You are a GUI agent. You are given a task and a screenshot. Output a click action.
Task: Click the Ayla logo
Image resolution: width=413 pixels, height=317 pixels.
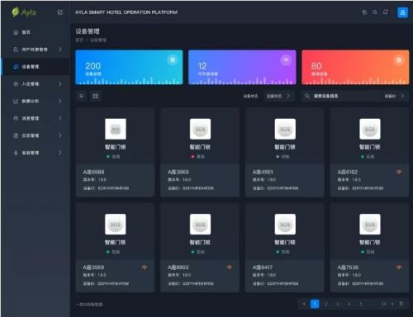tap(24, 12)
